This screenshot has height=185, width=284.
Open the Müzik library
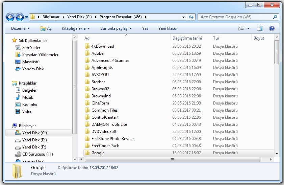point(28,97)
